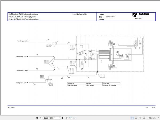Viewport: 160px width, 120px height.
Task: Click the 92.56% zoom level value
Action: pyautogui.click(x=152, y=118)
